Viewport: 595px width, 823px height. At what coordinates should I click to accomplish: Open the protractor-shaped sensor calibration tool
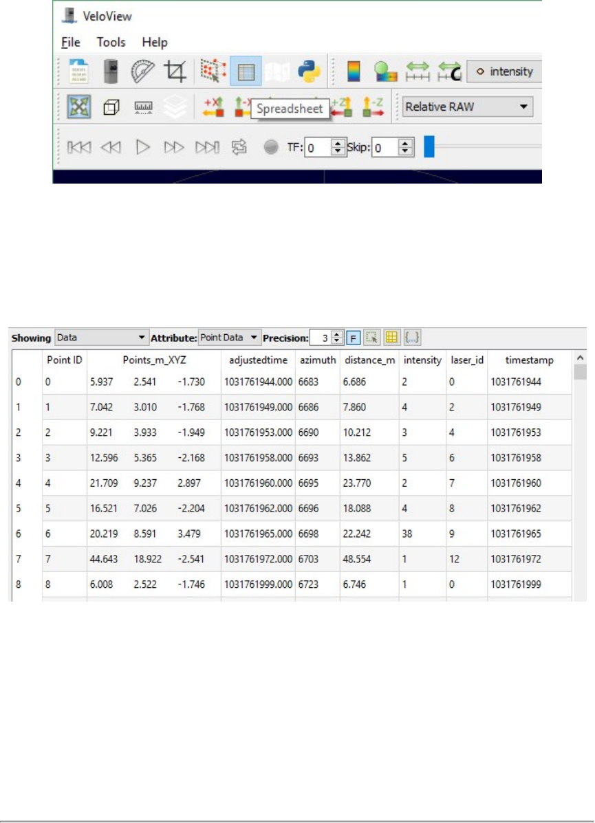click(x=142, y=71)
